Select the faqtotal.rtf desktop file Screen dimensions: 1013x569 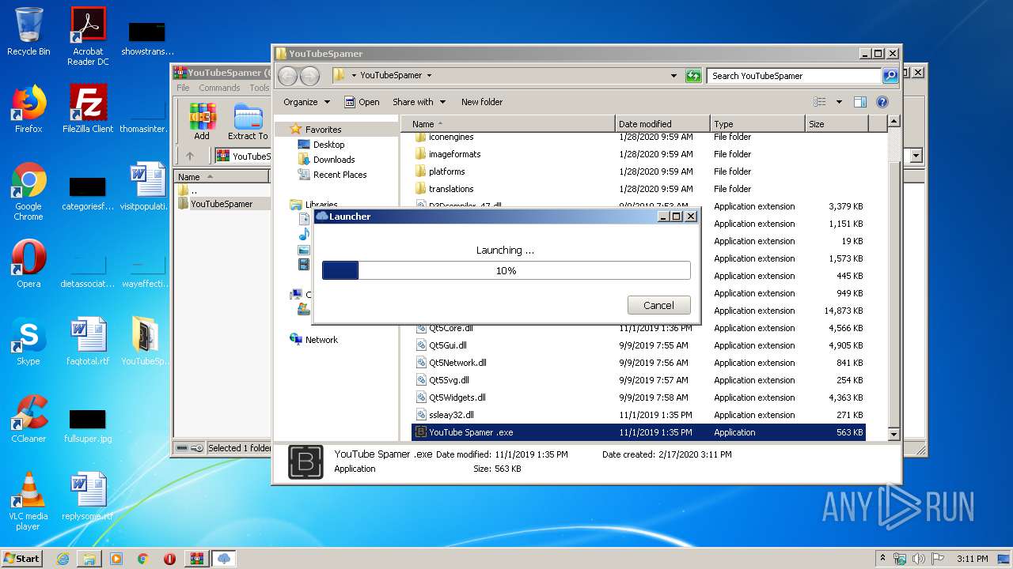88,341
